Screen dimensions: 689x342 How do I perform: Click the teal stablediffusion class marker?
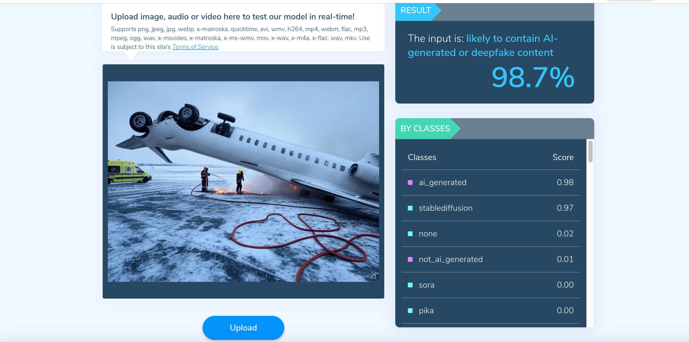(x=410, y=208)
